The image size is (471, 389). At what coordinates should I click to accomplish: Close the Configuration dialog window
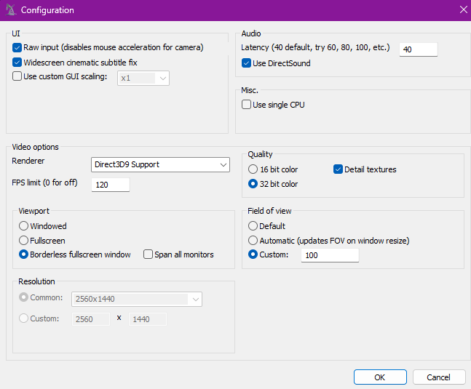click(463, 9)
